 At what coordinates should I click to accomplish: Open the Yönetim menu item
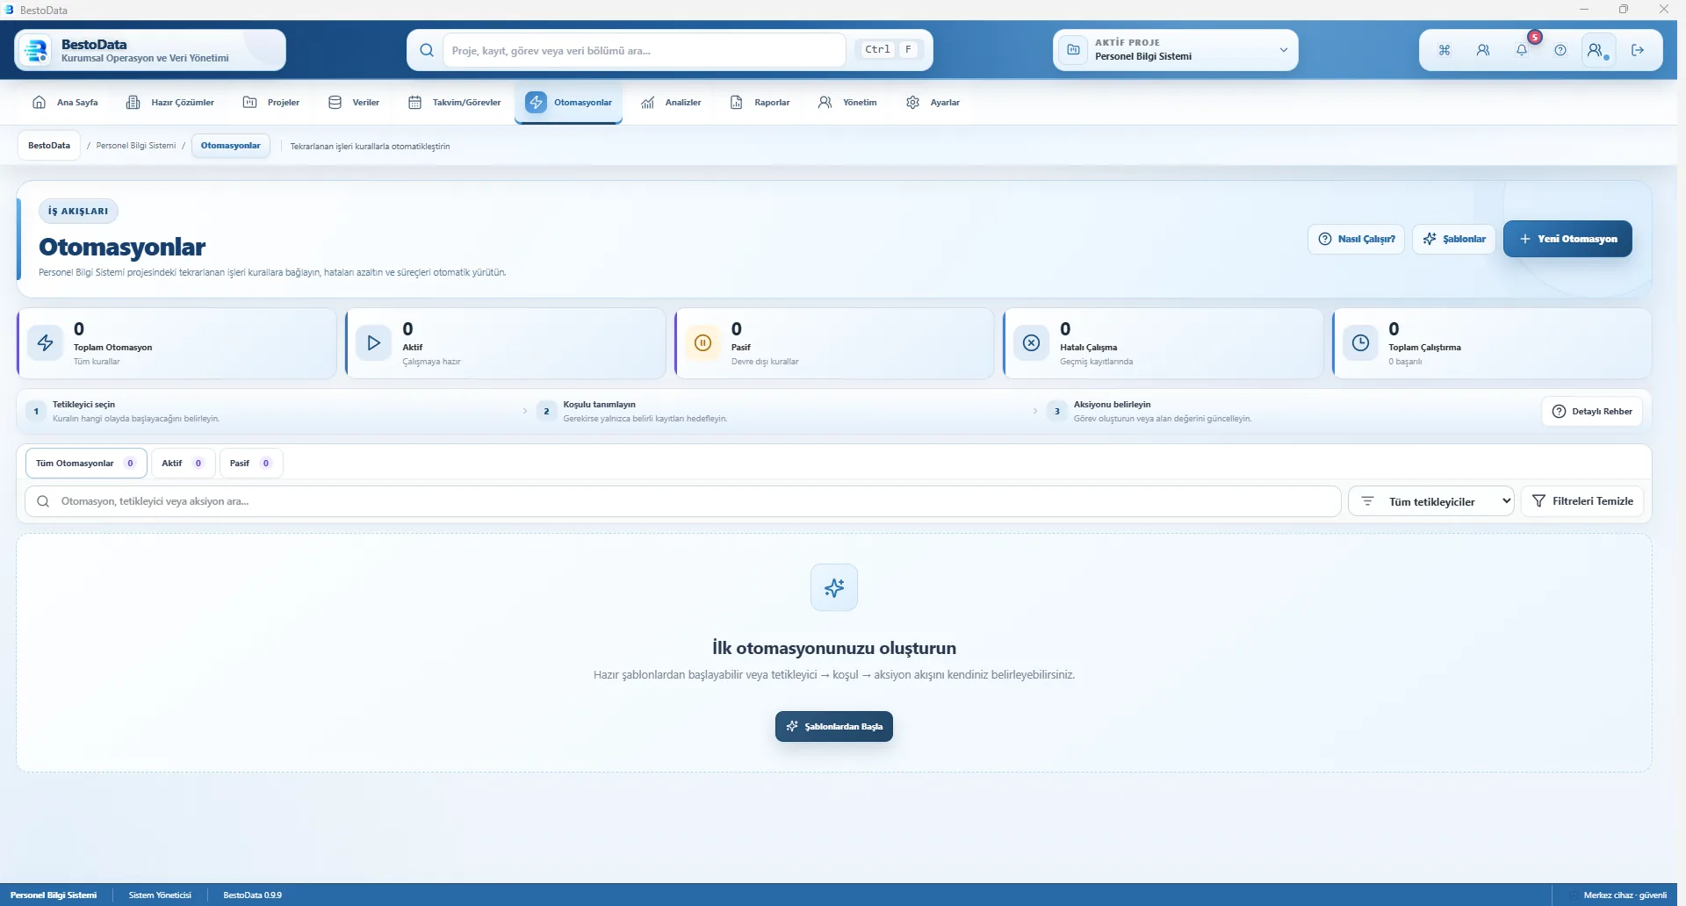(847, 103)
